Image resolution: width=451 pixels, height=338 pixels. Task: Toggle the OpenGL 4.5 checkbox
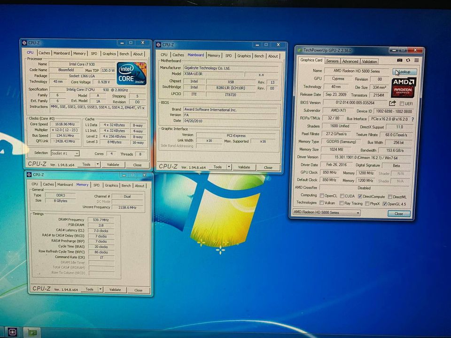click(384, 204)
